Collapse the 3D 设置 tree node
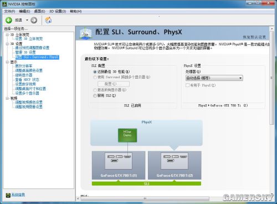This screenshot has width=277, height=204. pyautogui.click(x=7, y=44)
